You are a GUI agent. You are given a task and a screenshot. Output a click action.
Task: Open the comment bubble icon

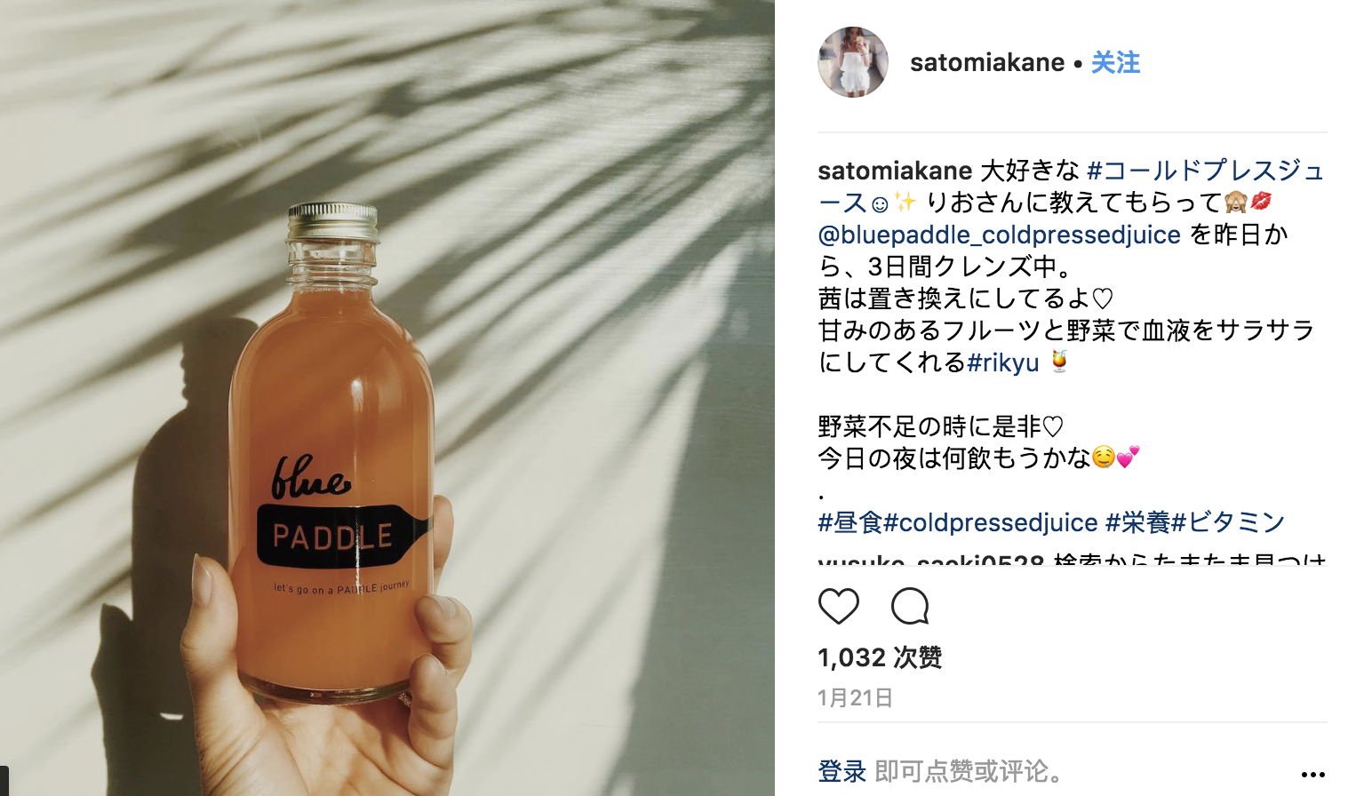coord(910,606)
